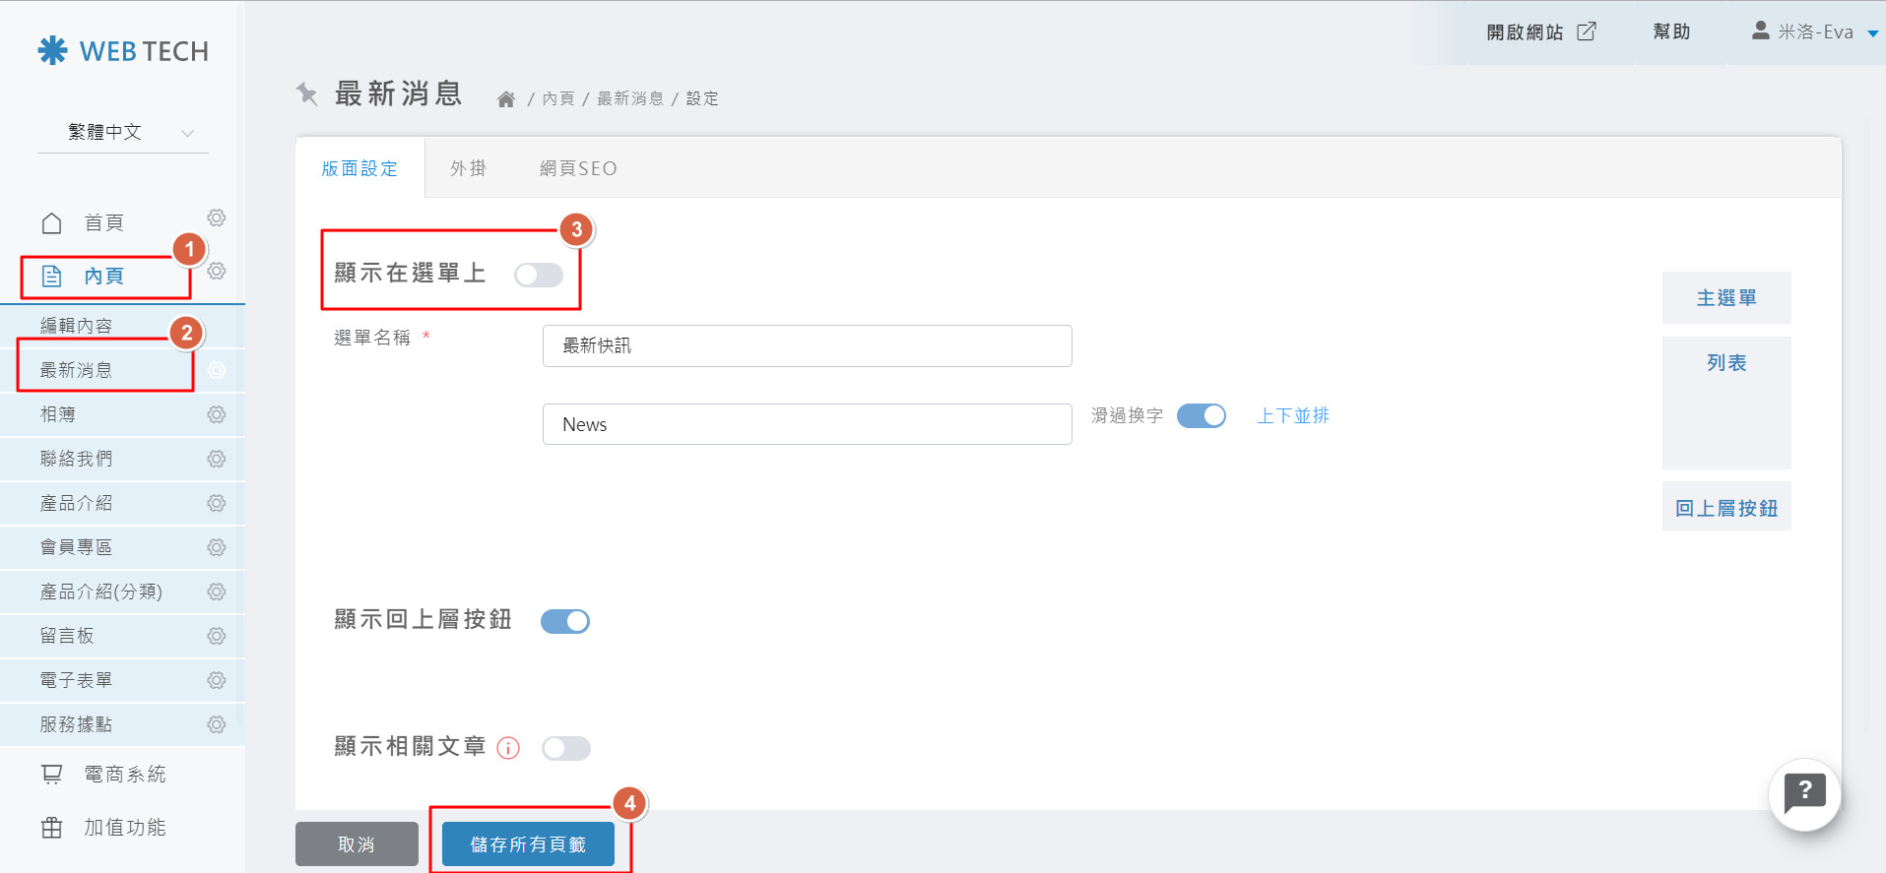Click the home icon in breadcrumb

click(506, 99)
